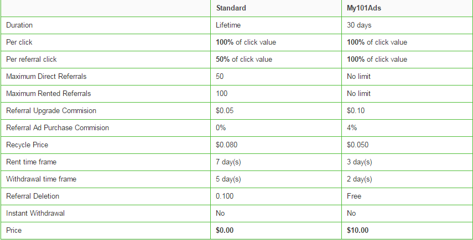
Task: Click the 50% of click value cell
Action: (244, 60)
